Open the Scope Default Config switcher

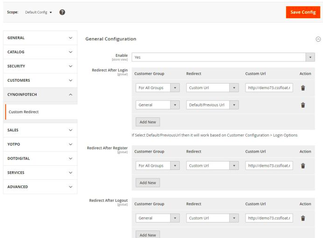(38, 12)
